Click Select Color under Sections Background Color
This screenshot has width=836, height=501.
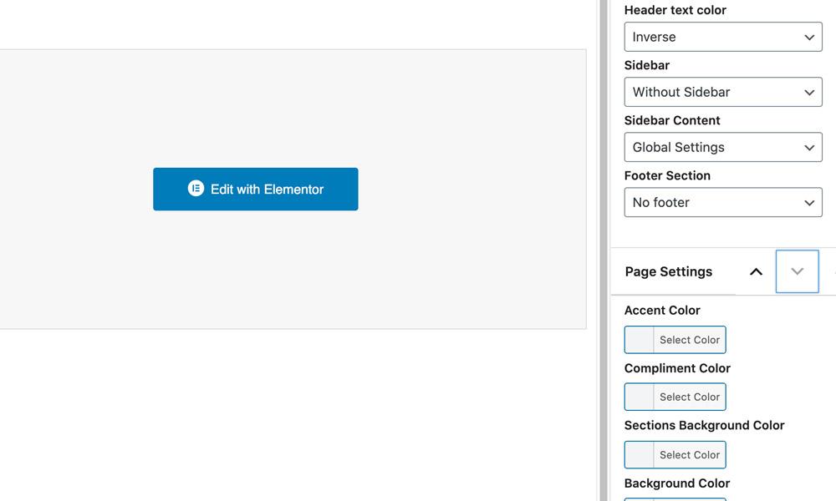(x=690, y=455)
